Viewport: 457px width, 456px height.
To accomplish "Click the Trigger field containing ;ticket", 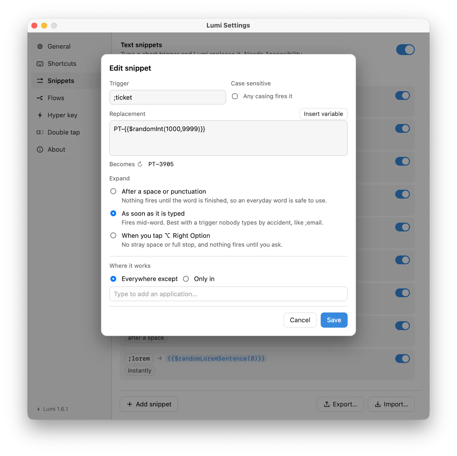I will [168, 97].
